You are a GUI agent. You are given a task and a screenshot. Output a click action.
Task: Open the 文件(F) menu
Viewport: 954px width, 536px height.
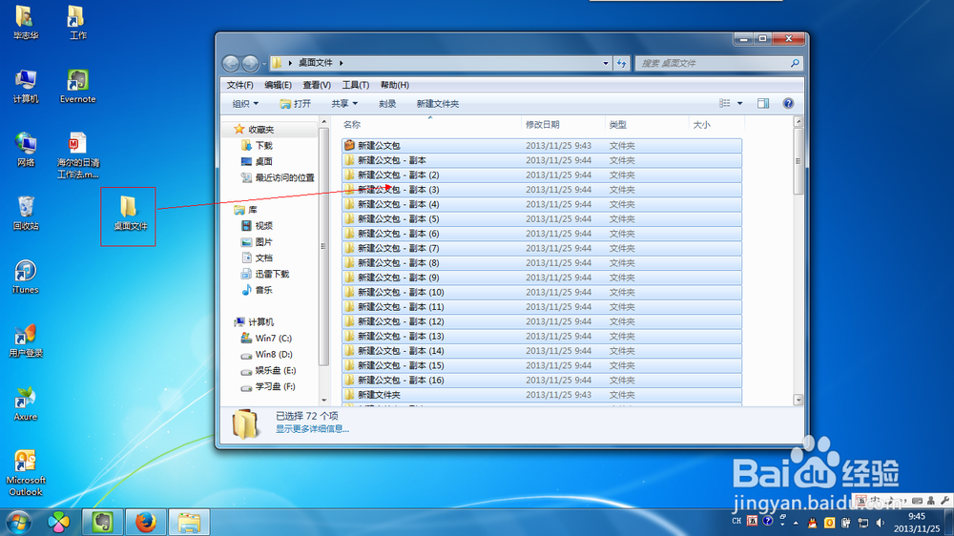click(x=239, y=85)
